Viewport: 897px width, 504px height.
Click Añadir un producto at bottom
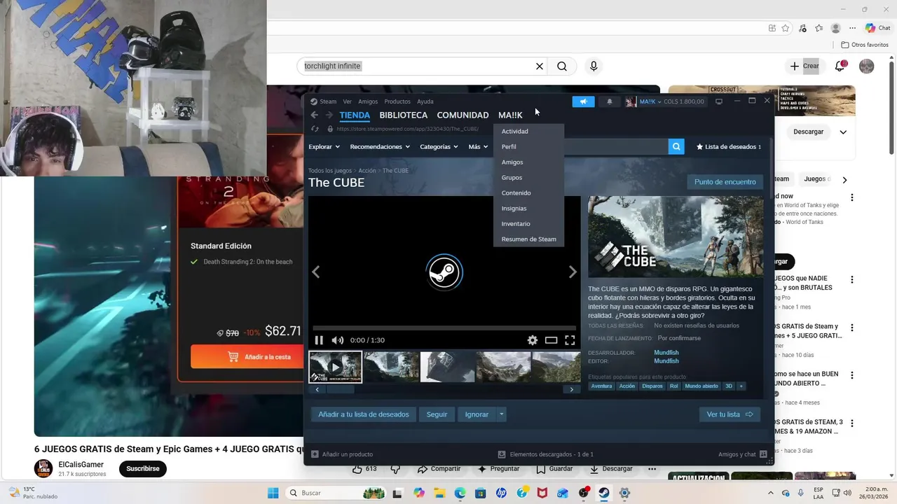point(342,454)
